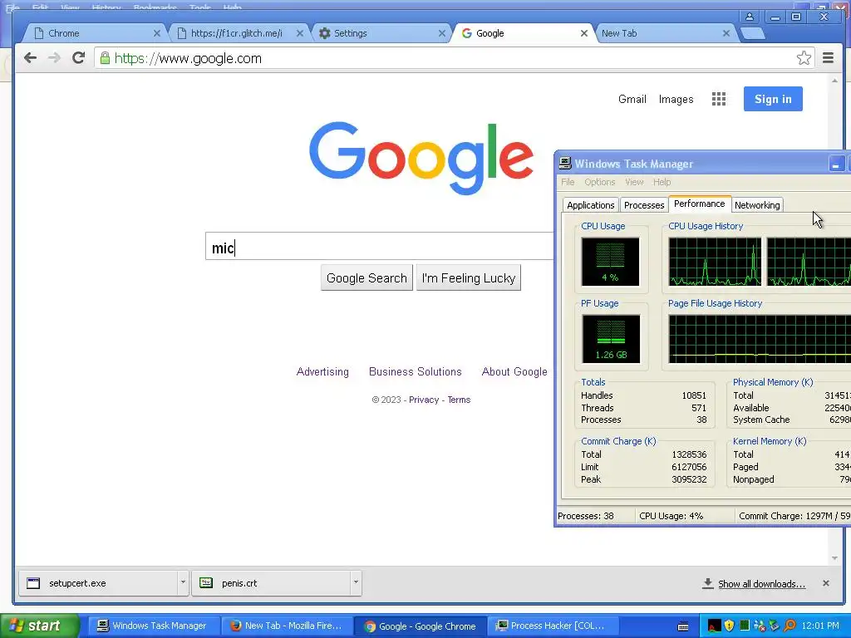This screenshot has height=638, width=851.
Task: Focus the Google search box containing mic
Action: 379,246
